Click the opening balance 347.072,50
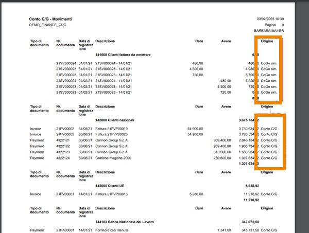Screen dimensions: 309x233 click(x=250, y=222)
